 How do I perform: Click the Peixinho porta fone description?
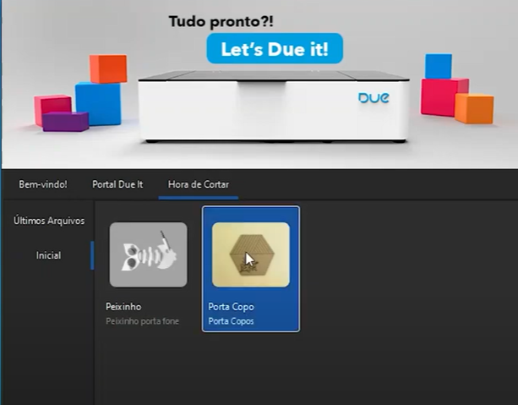click(142, 321)
